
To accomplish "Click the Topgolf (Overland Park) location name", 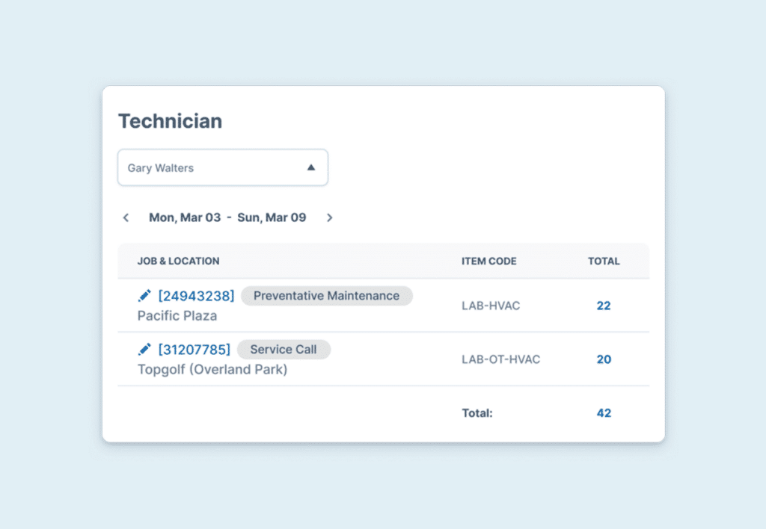I will (212, 370).
